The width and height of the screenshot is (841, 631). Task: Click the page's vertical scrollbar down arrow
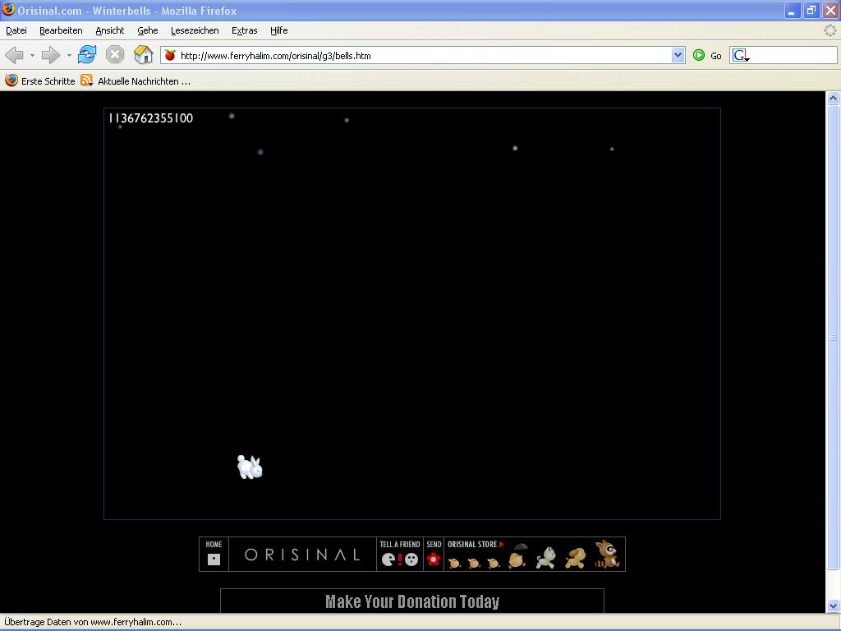pyautogui.click(x=833, y=606)
